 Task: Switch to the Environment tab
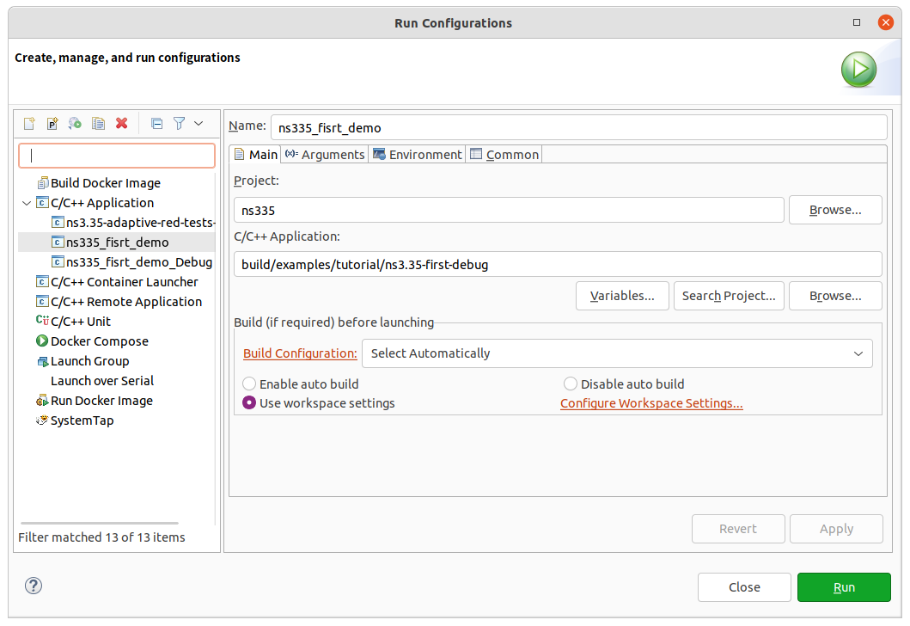418,155
